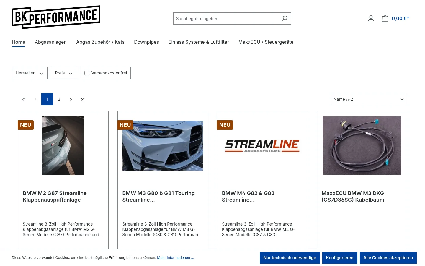The width and height of the screenshot is (425, 266).
Task: Click the cart total 0,00 €*
Action: tap(401, 18)
